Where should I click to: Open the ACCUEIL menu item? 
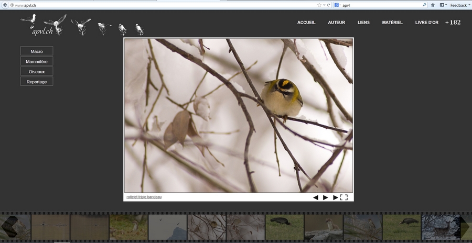point(306,23)
